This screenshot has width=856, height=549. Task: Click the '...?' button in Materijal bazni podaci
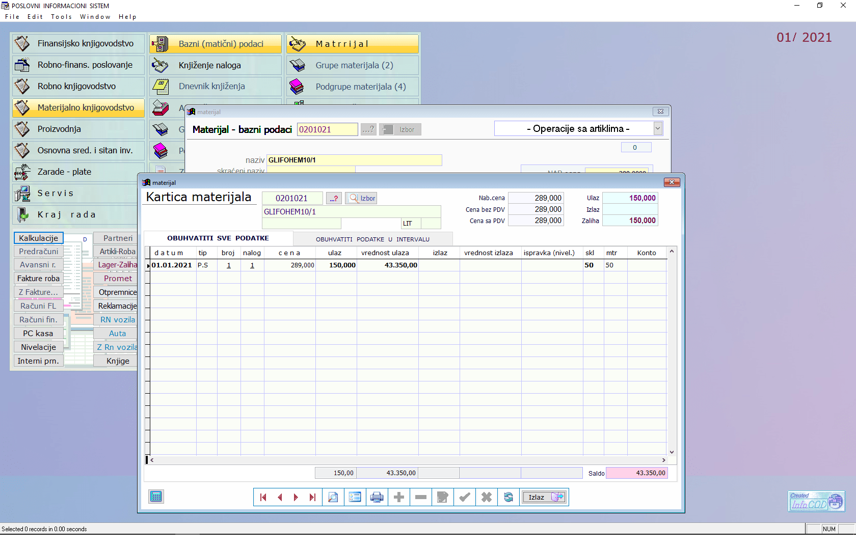pos(368,129)
